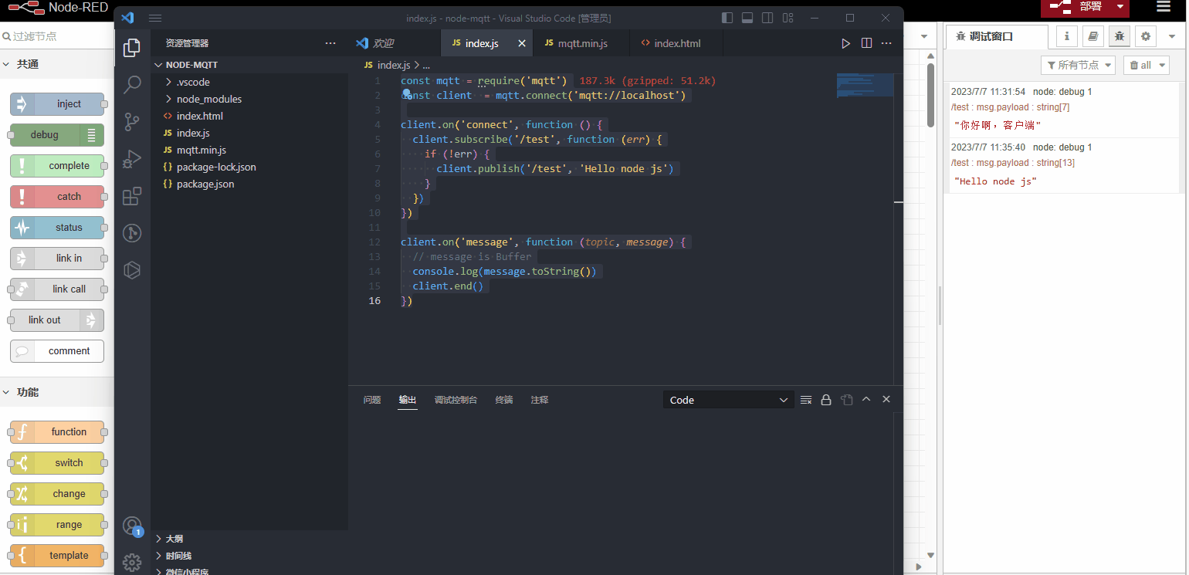The height and width of the screenshot is (575, 1189).
Task: Open index.html in the file explorer
Action: 249,116
